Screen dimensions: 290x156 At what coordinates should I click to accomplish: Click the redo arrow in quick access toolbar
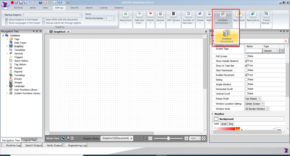(x=35, y=2)
